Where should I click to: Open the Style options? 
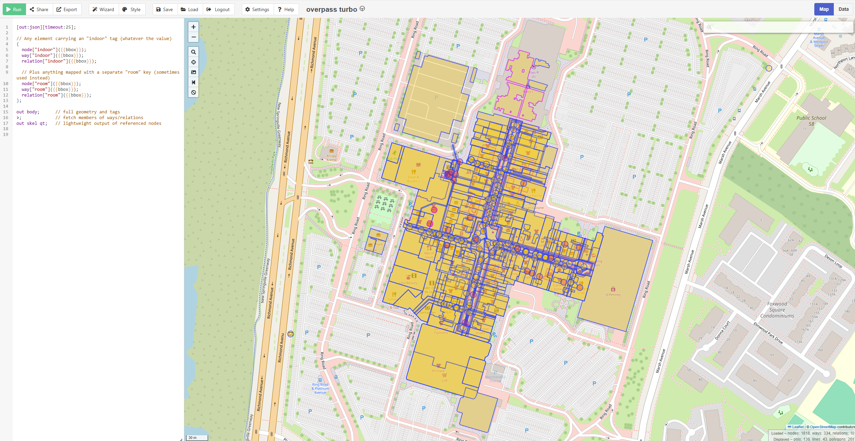pos(132,9)
